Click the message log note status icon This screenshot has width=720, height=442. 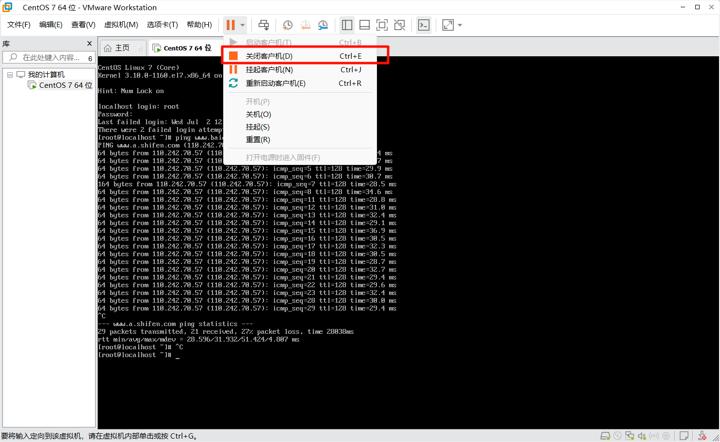(x=684, y=436)
